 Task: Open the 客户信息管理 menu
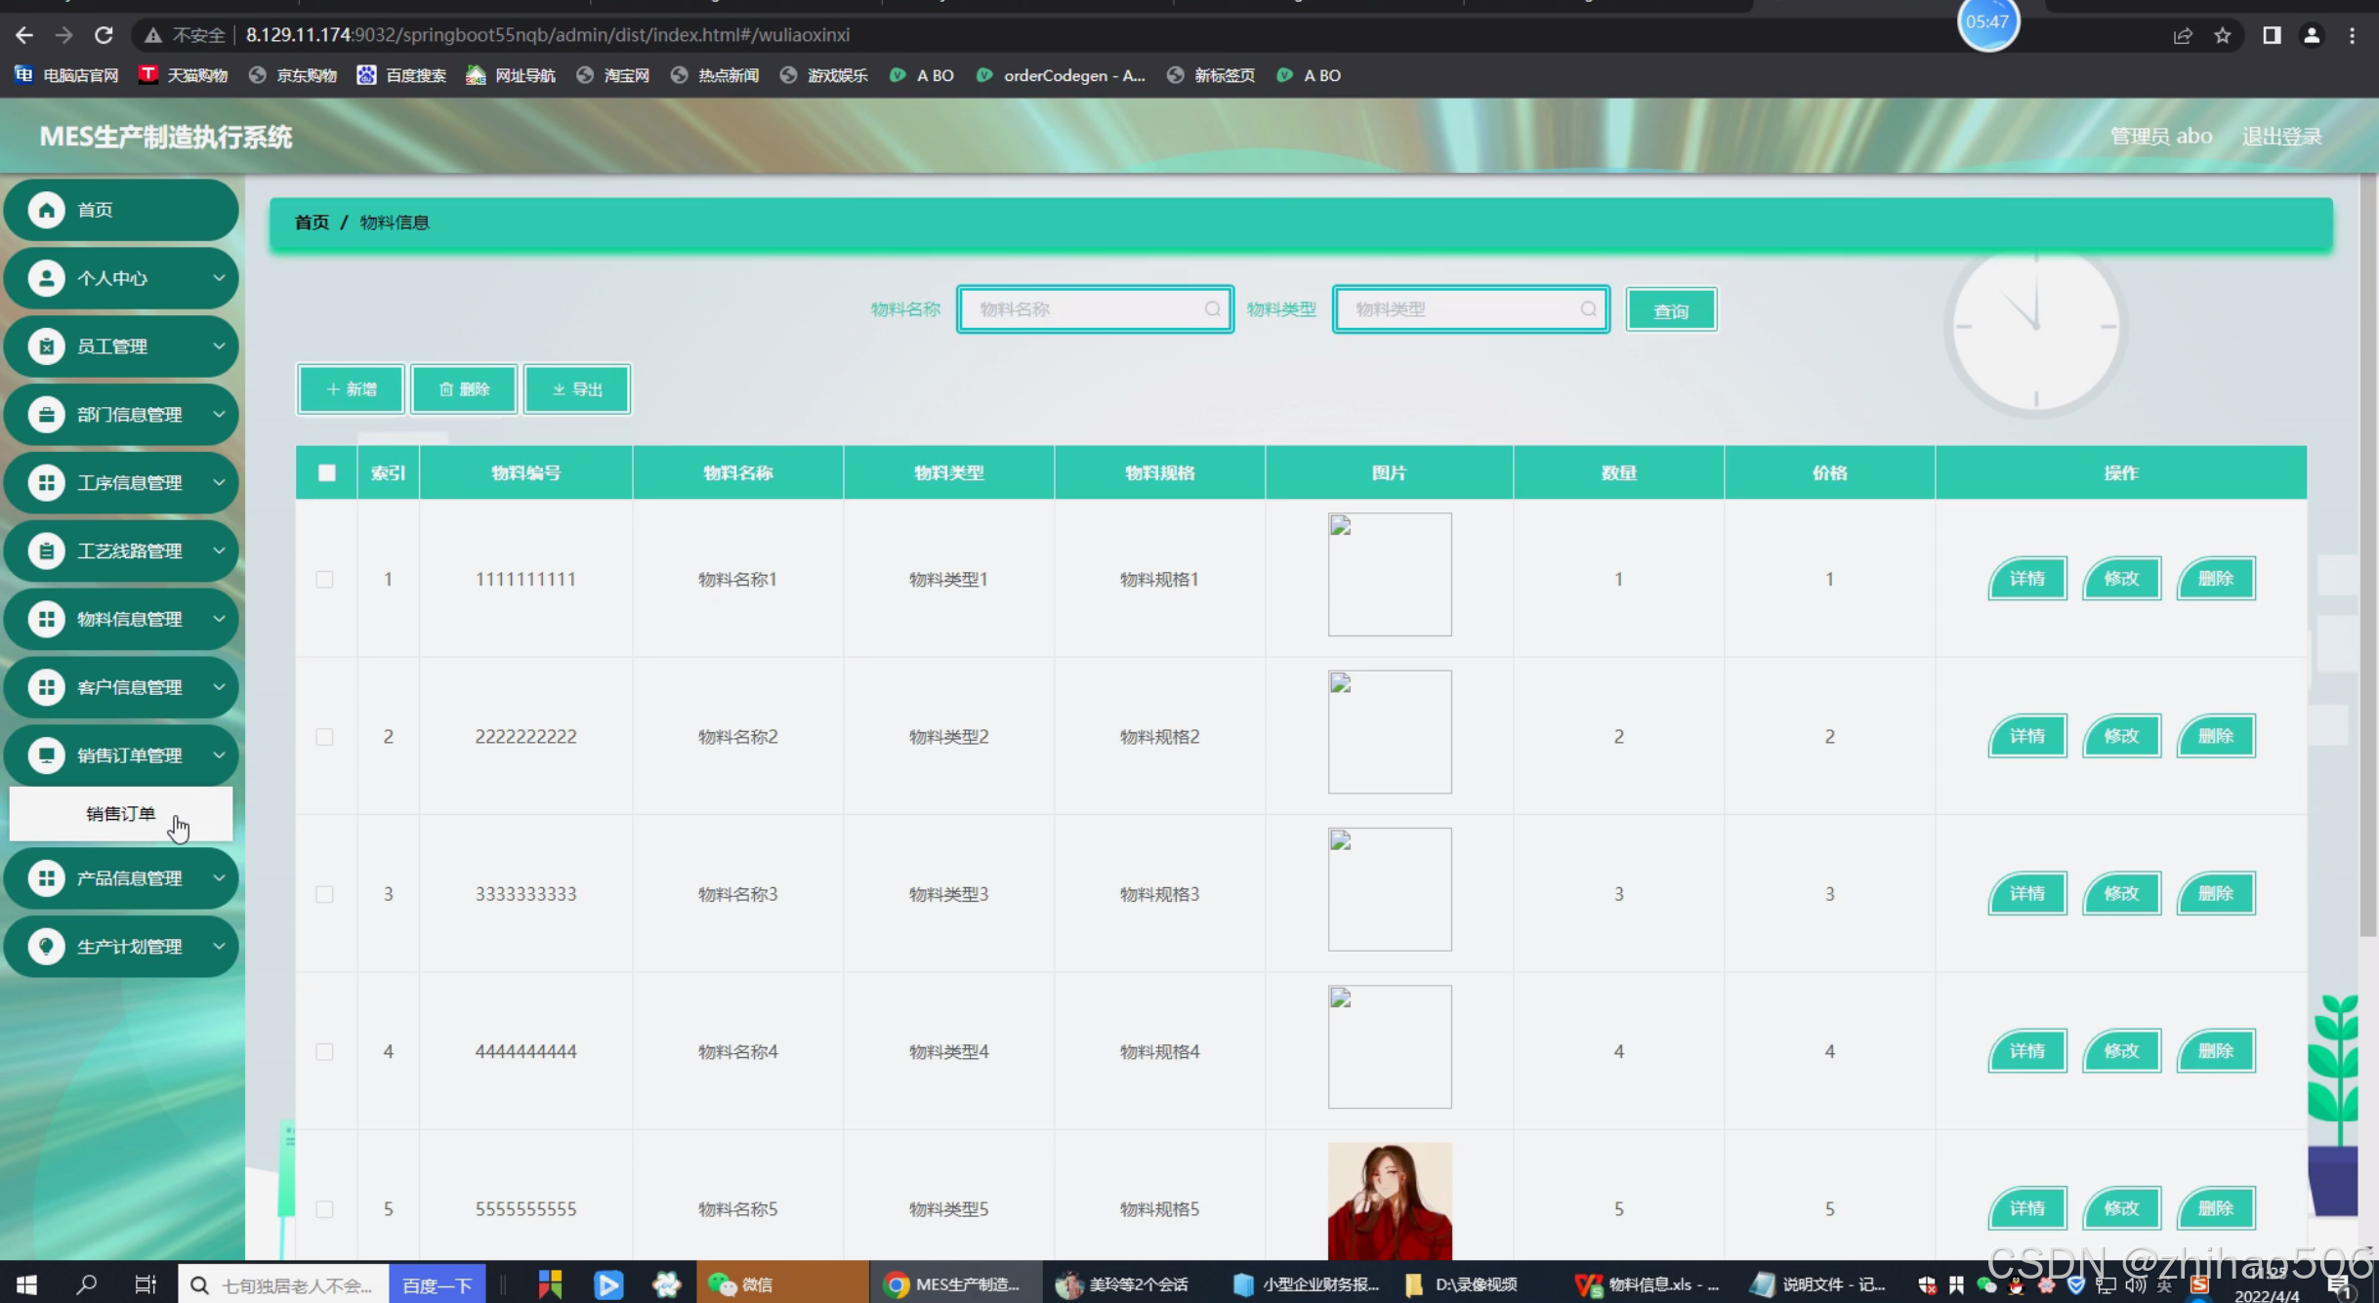(129, 687)
